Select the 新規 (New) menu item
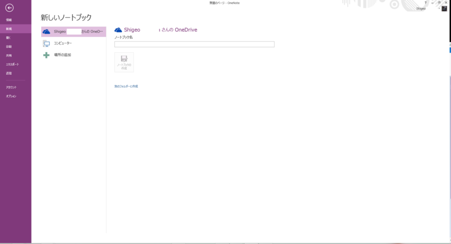Viewport: 451px width, 244px height. pos(16,29)
